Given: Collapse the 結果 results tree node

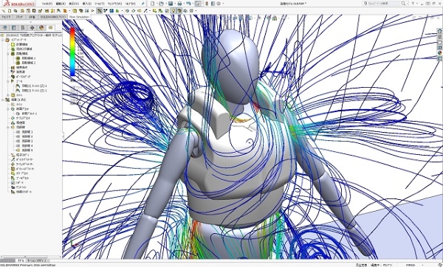Looking at the screenshot, I should 3,100.
